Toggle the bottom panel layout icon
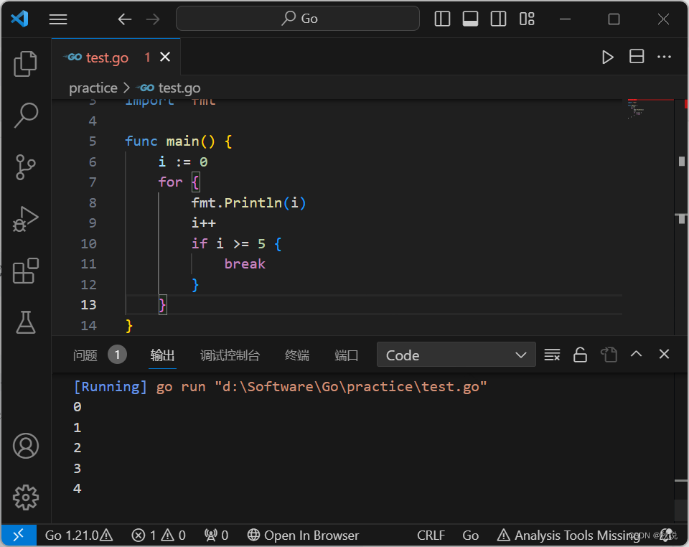This screenshot has width=689, height=547. pyautogui.click(x=470, y=19)
